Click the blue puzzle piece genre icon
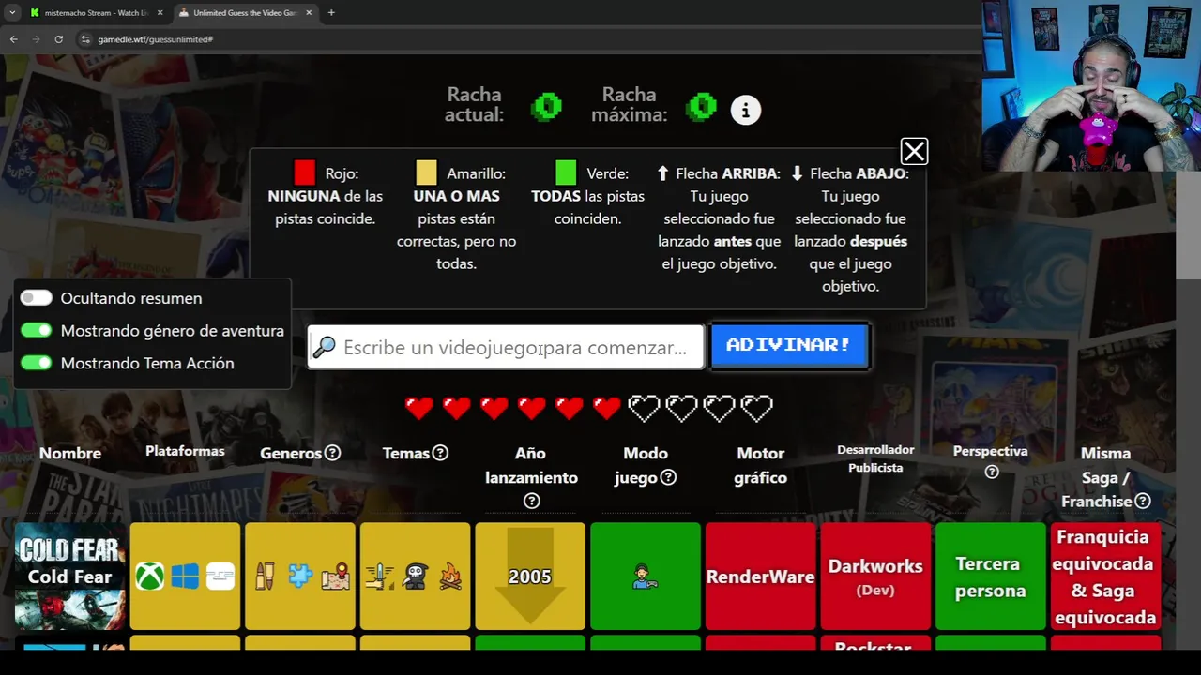1201x675 pixels. 299,577
